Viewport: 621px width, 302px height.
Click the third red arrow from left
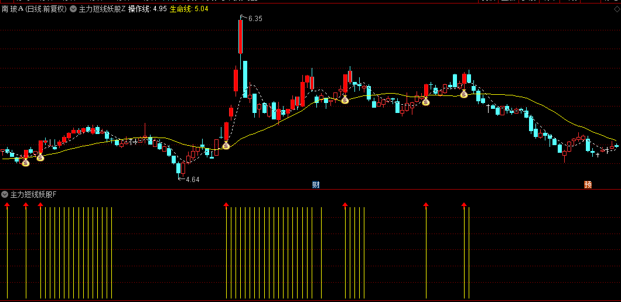tap(40, 205)
